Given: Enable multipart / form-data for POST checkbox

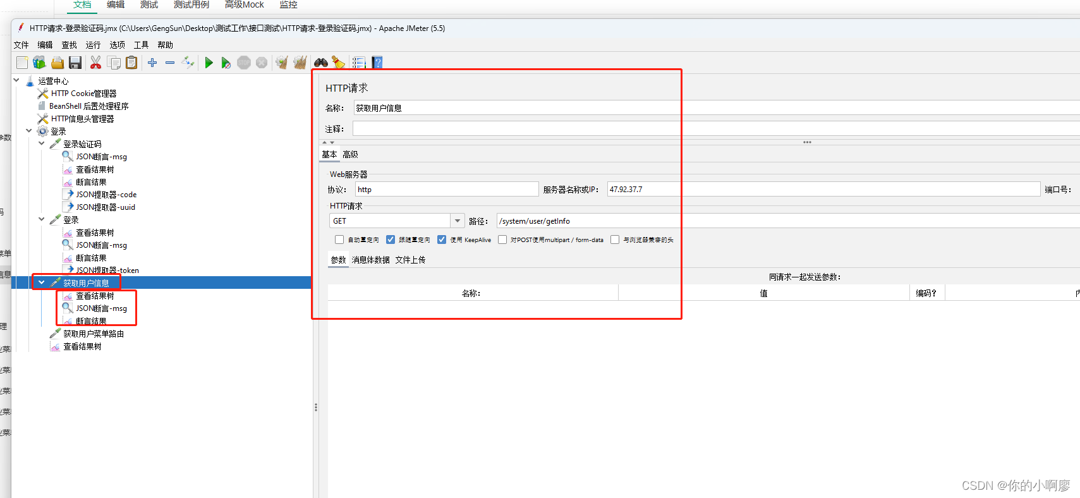Looking at the screenshot, I should coord(502,240).
